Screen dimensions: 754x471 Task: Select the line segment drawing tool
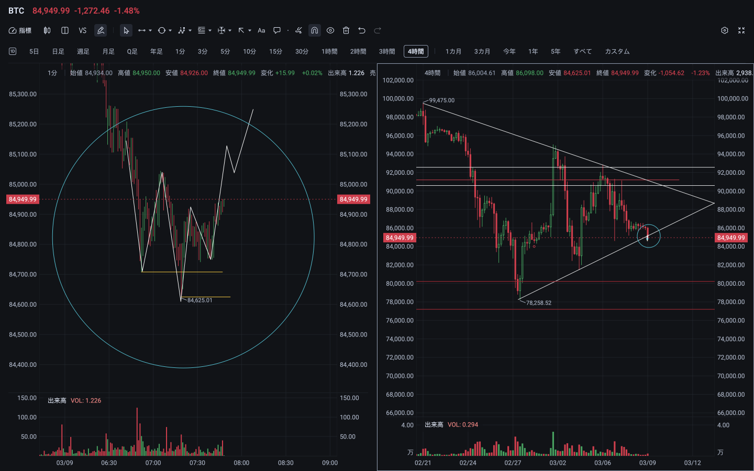pos(141,30)
